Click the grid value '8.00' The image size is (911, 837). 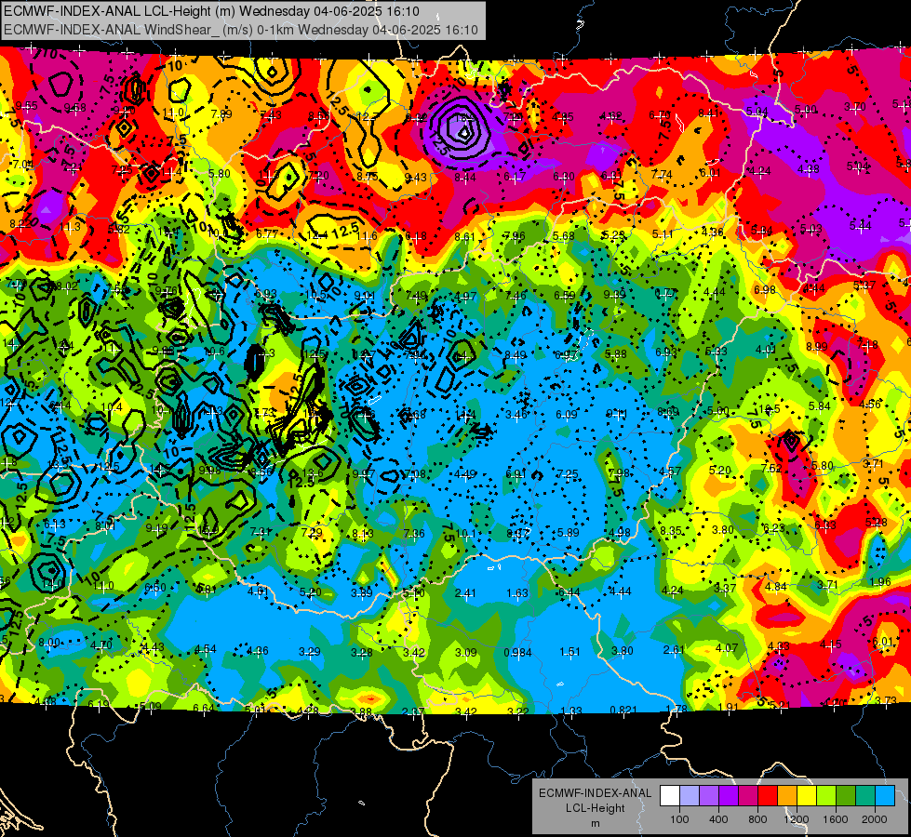pos(48,643)
